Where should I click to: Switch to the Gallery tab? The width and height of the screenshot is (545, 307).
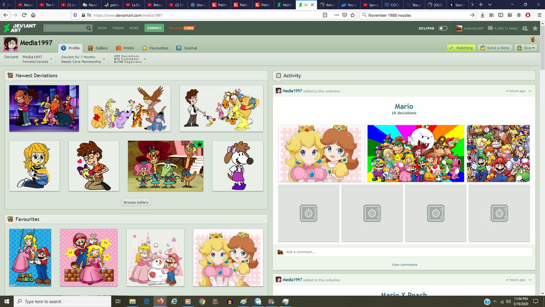(98, 48)
